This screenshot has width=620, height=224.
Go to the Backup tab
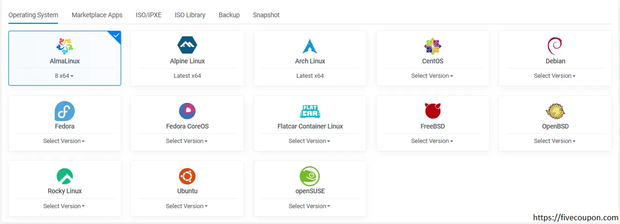[x=229, y=15]
